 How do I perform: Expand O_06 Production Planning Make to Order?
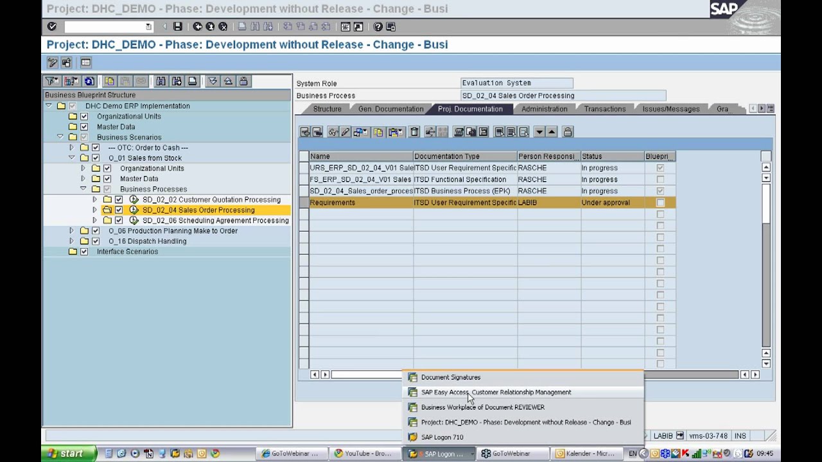[x=71, y=231]
